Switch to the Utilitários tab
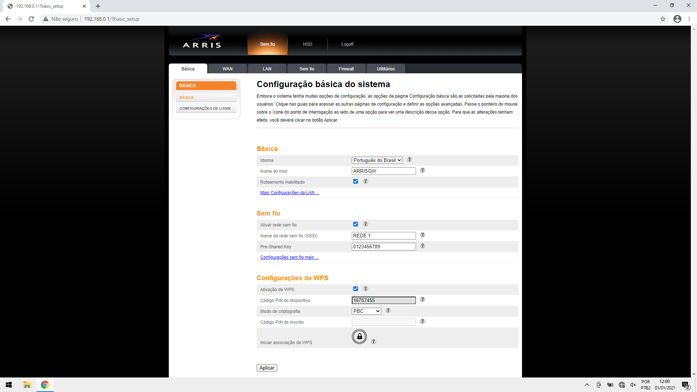 tap(386, 69)
